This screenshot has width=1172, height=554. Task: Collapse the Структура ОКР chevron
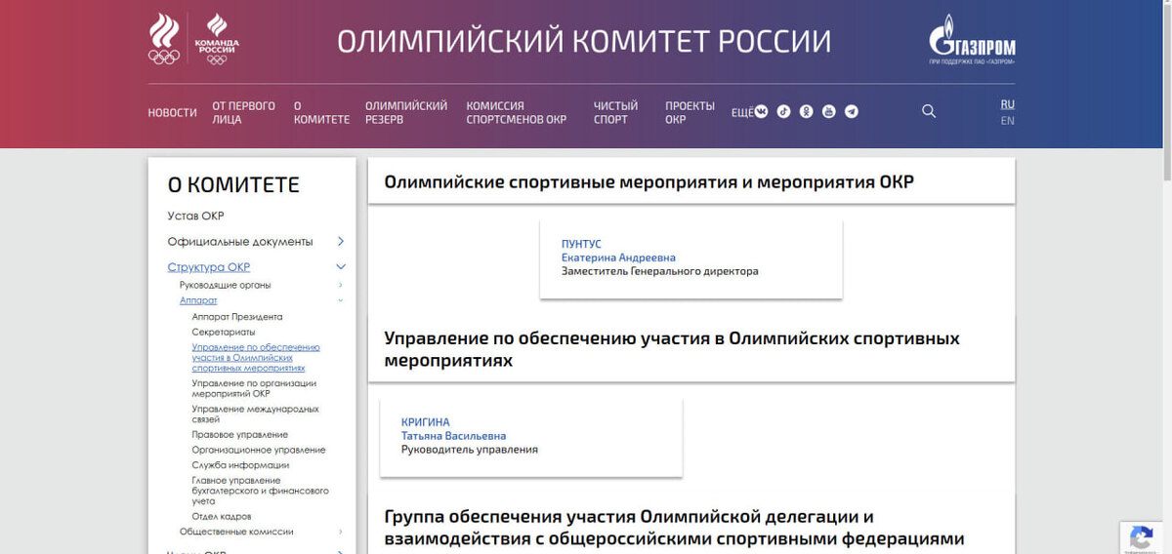341,267
